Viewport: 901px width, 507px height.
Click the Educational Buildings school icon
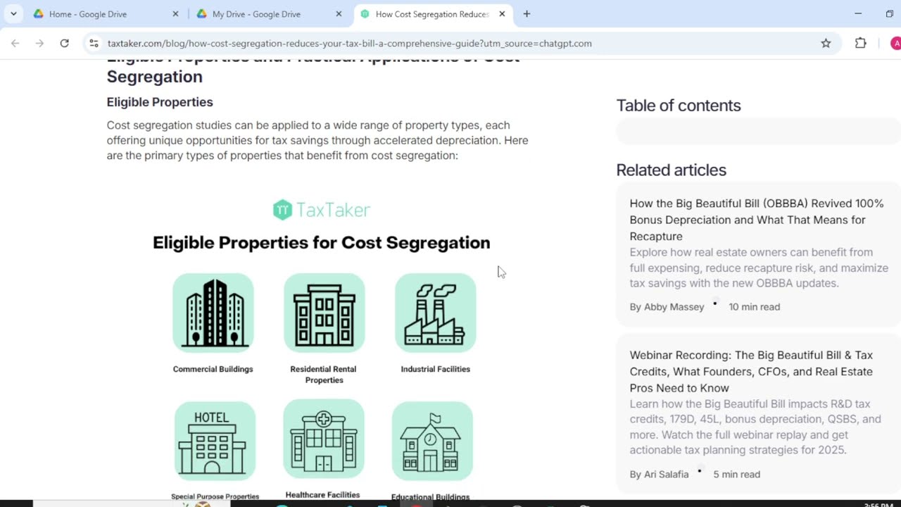[x=431, y=442]
